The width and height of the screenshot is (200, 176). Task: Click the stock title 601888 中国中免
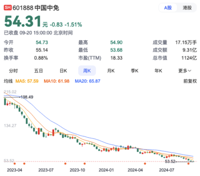36,8
